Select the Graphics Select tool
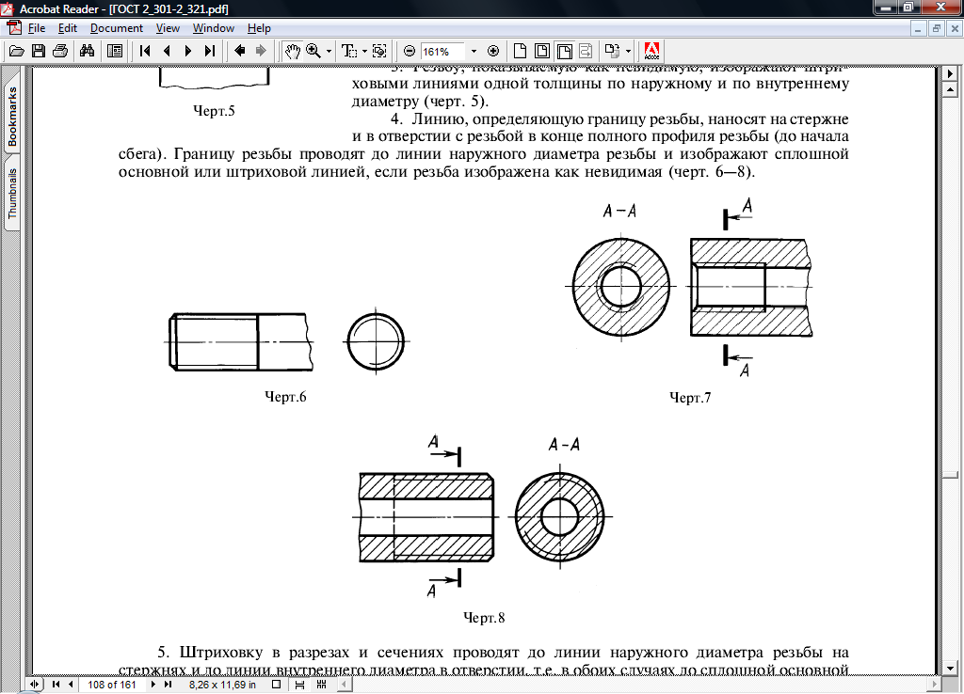Viewport: 964px width, 694px height. 380,51
